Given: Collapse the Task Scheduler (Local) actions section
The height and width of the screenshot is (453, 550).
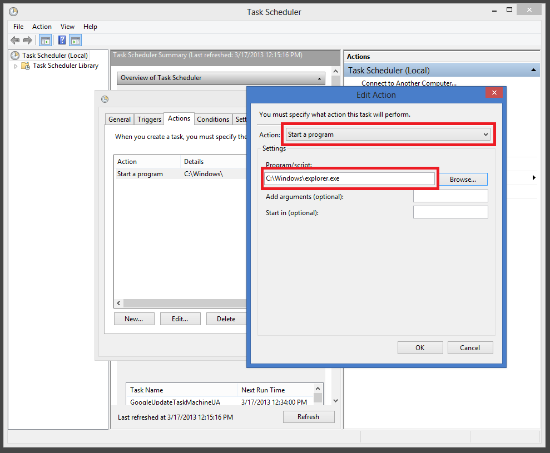Looking at the screenshot, I should click(x=533, y=70).
